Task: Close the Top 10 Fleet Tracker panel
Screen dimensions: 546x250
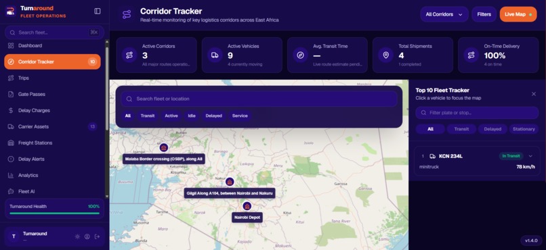Action: coord(534,94)
